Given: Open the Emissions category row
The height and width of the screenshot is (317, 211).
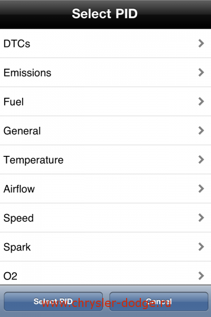Looking at the screenshot, I should pos(105,72).
